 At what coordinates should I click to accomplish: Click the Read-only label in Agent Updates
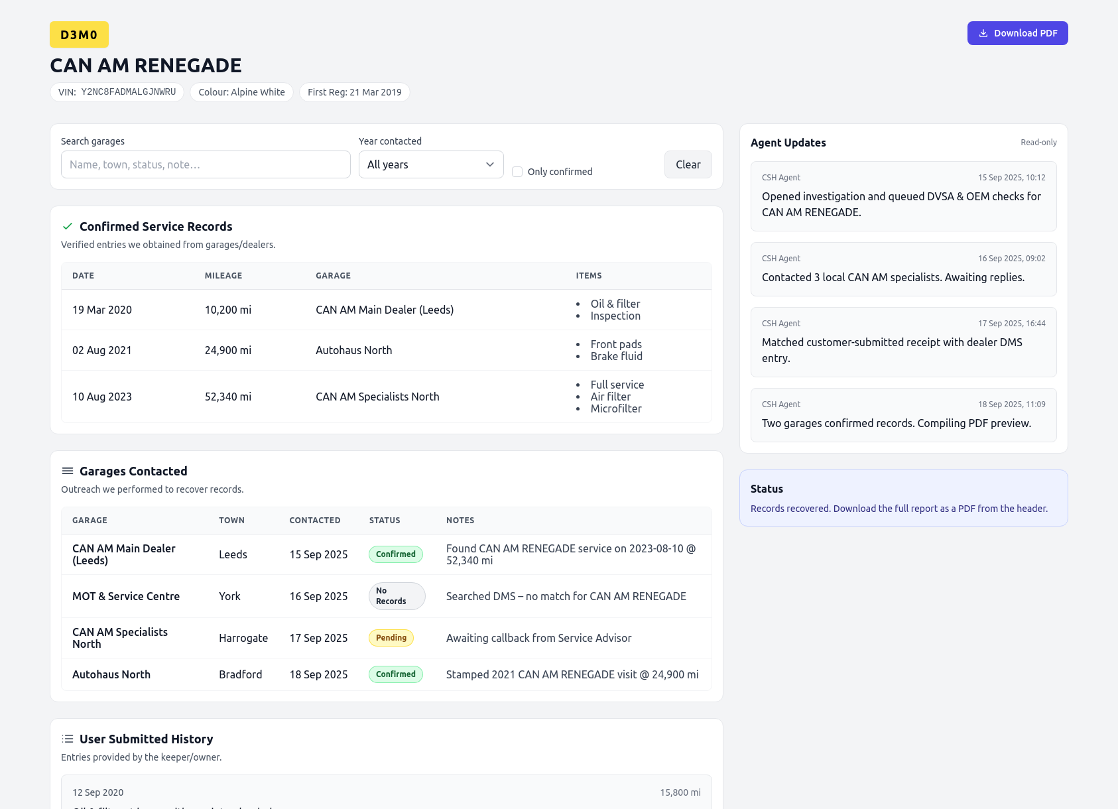1038,142
